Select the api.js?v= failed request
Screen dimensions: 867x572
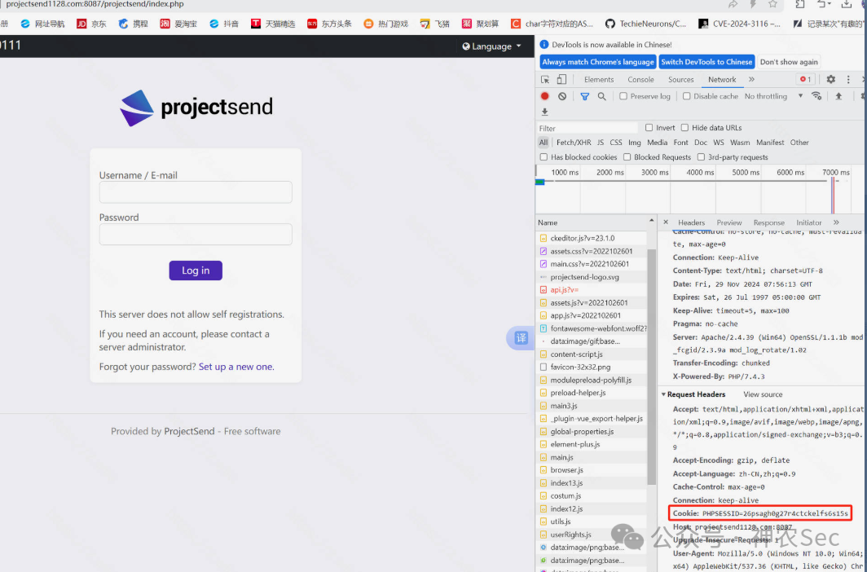pos(591,289)
